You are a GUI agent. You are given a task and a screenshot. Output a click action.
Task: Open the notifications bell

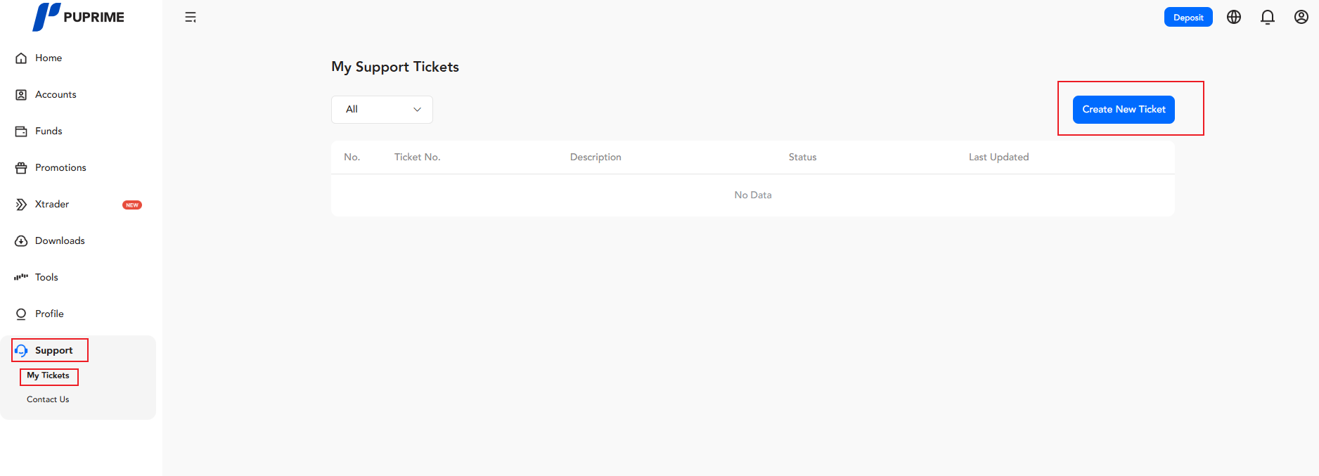pos(1268,17)
